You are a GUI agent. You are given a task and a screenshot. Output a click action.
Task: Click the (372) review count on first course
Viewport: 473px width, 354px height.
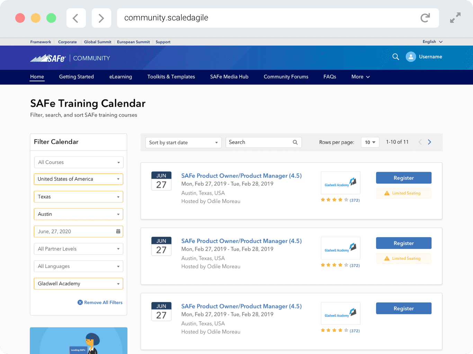pos(355,200)
